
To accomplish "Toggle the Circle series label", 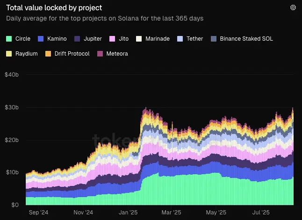I will [x=23, y=39].
